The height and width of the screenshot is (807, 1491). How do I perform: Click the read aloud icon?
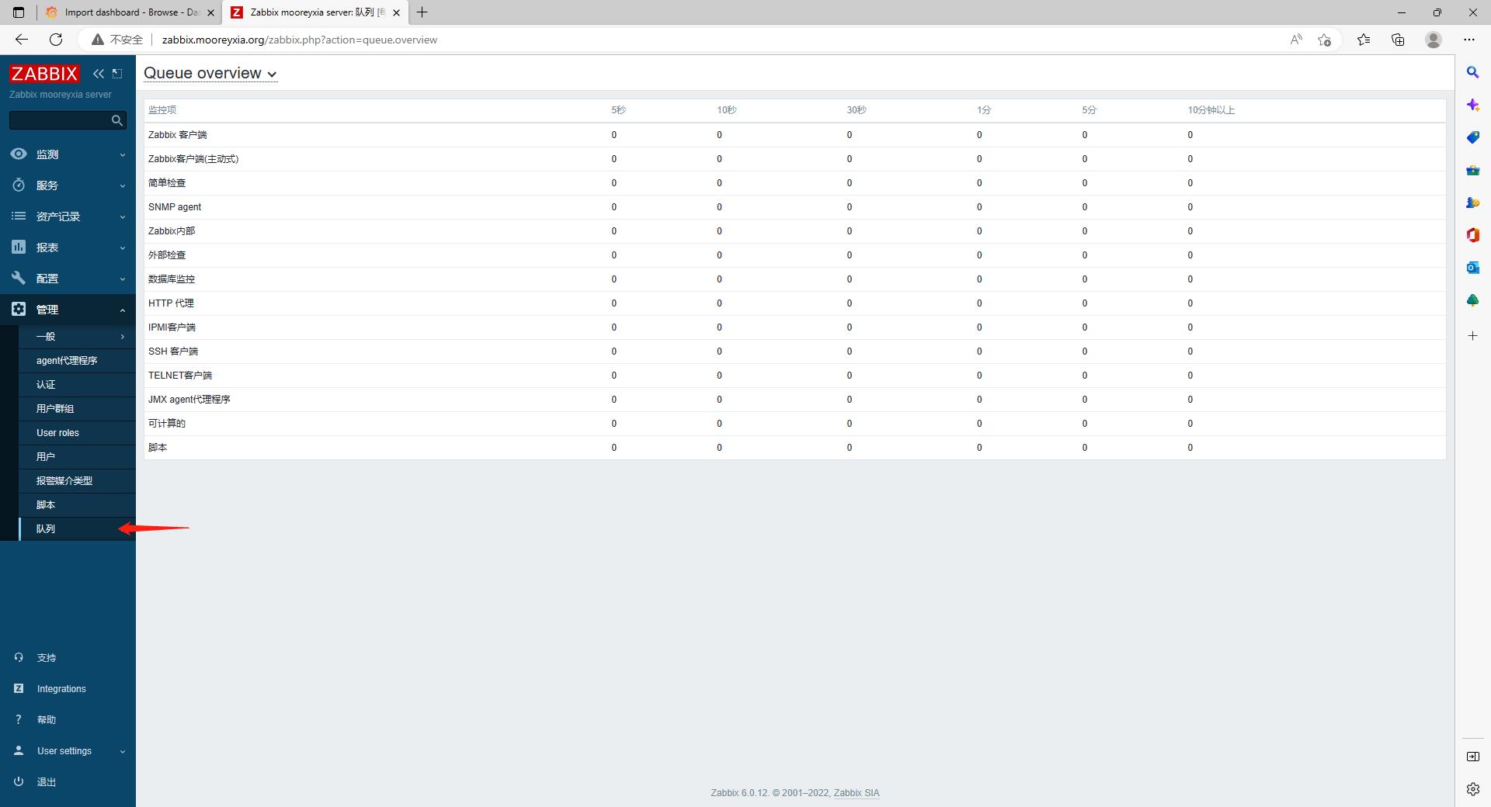(1296, 40)
